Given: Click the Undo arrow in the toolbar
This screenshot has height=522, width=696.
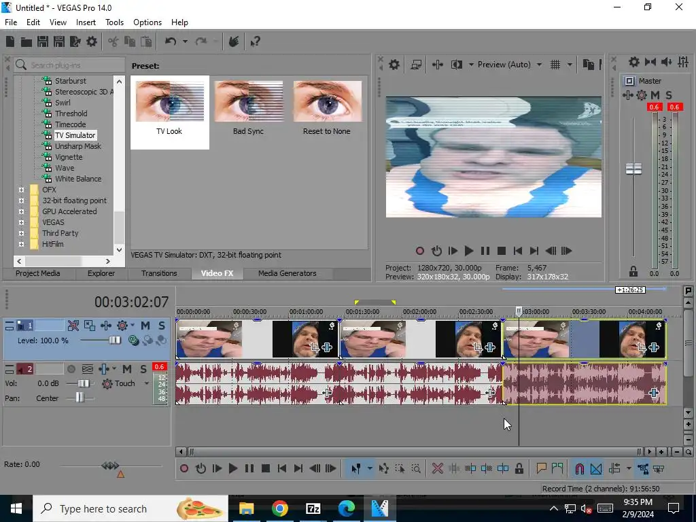Looking at the screenshot, I should pos(171,41).
